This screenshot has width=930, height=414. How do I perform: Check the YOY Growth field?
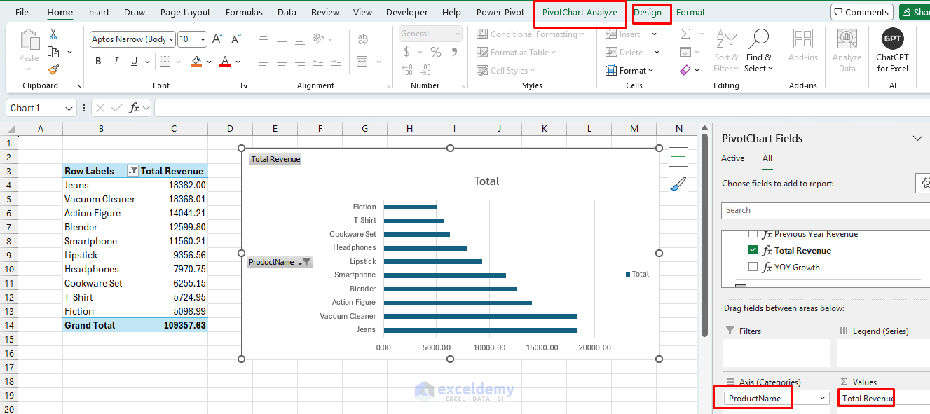(753, 267)
